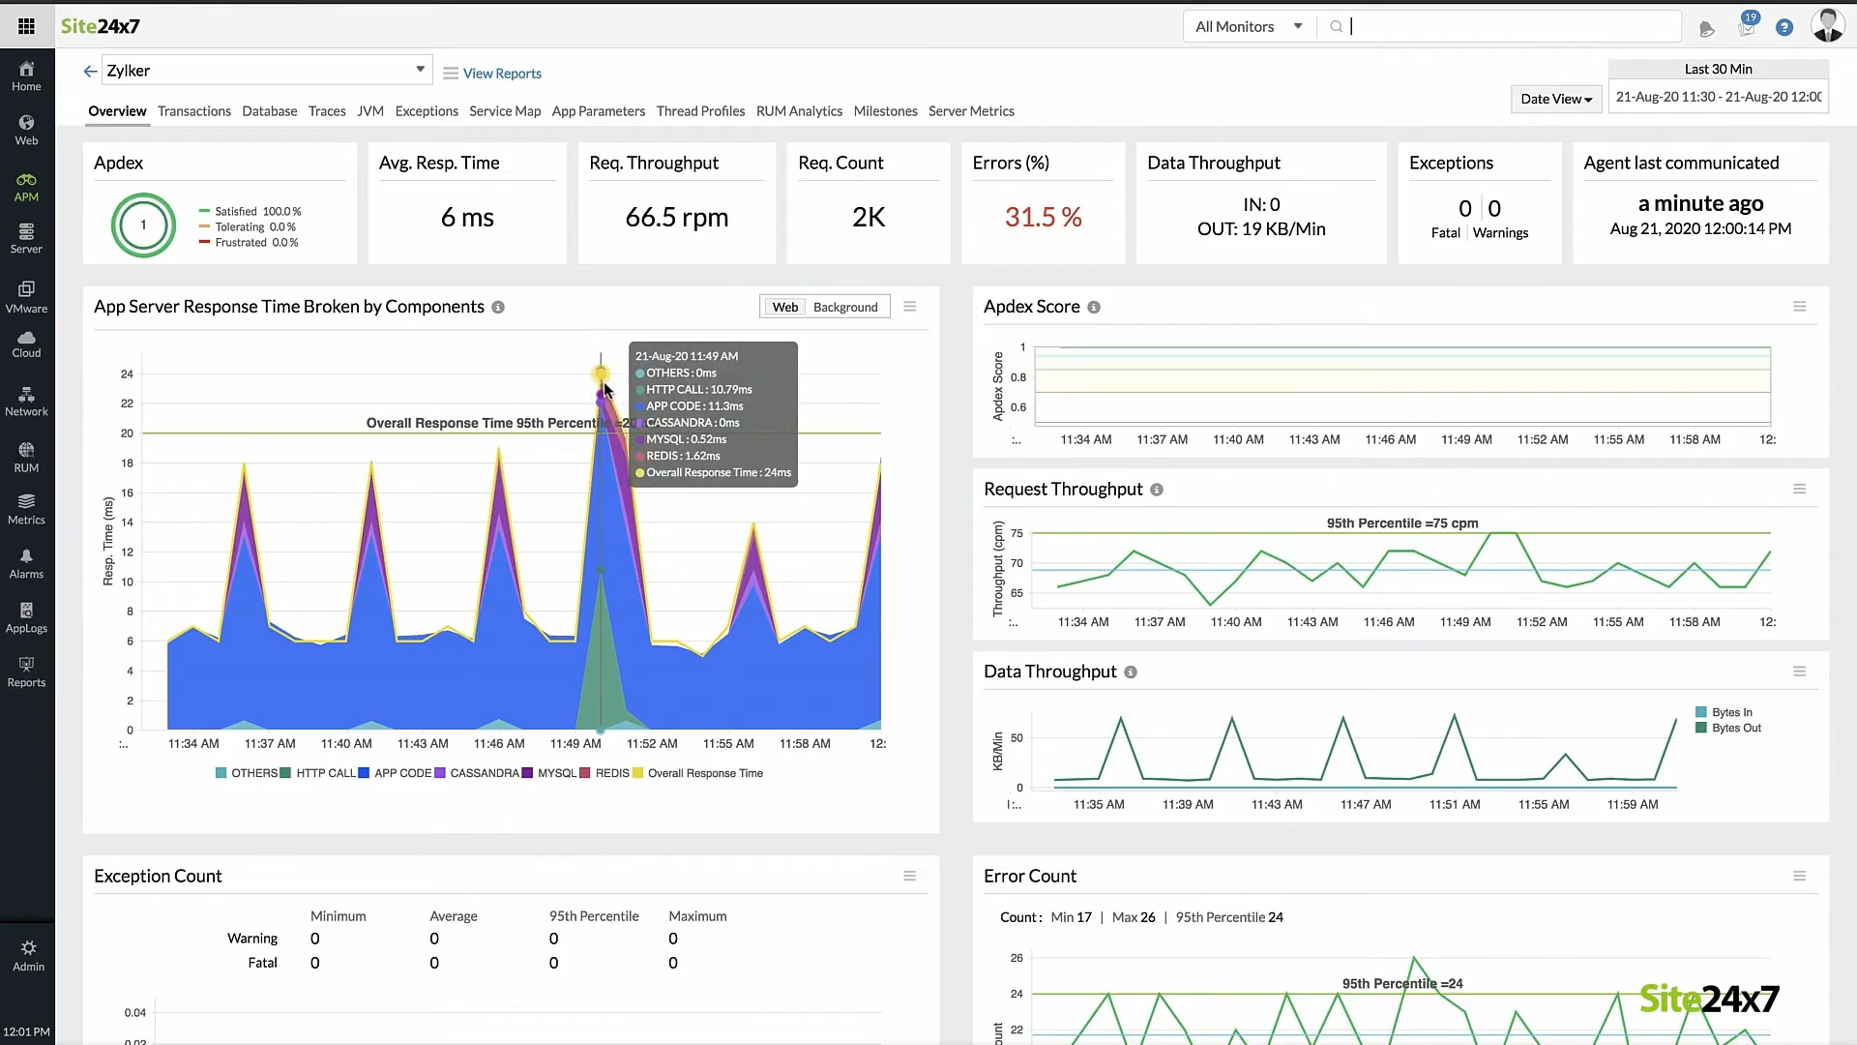
Task: Switch chart to Web view
Action: point(785,308)
